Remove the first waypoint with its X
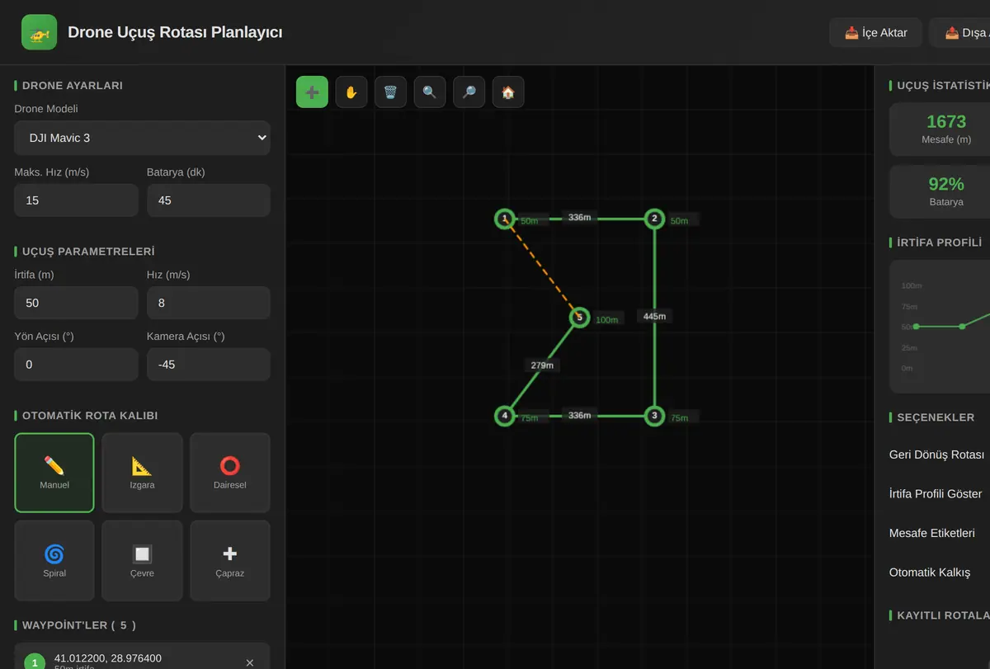 [x=250, y=662]
